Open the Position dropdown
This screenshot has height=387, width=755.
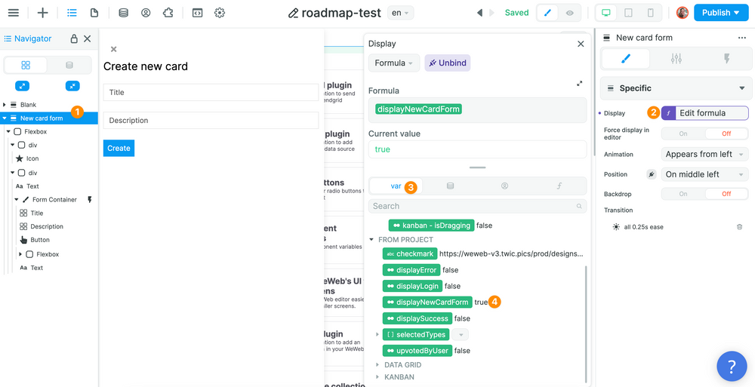coord(704,174)
